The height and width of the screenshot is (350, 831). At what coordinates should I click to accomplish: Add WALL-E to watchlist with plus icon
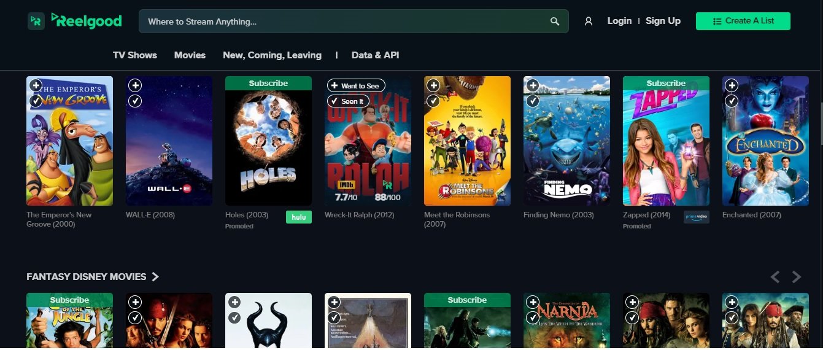pos(136,85)
